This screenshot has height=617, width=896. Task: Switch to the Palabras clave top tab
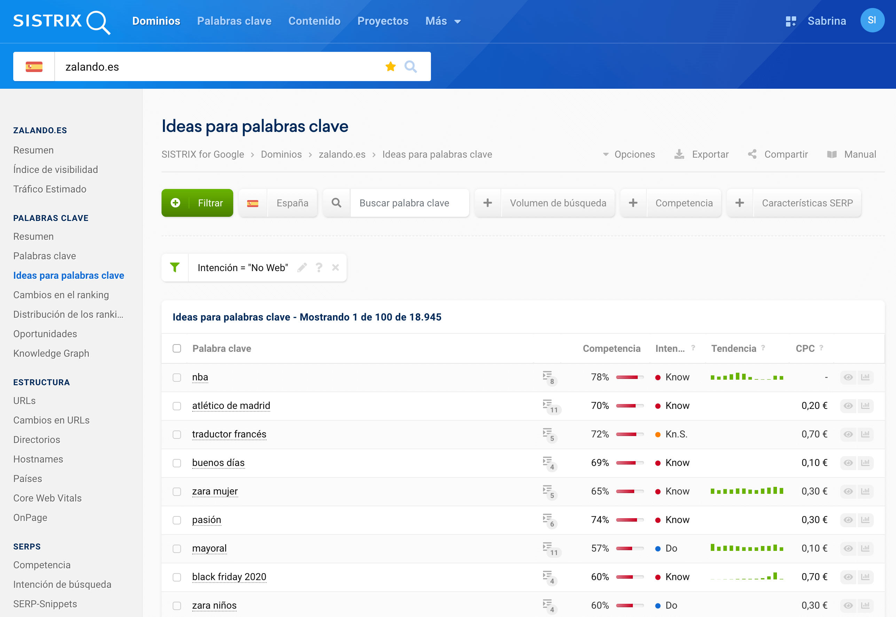coord(234,21)
